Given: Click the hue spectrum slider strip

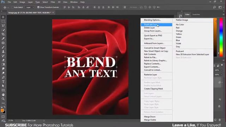Looking at the screenshot, I should pyautogui.click(x=221, y=37).
